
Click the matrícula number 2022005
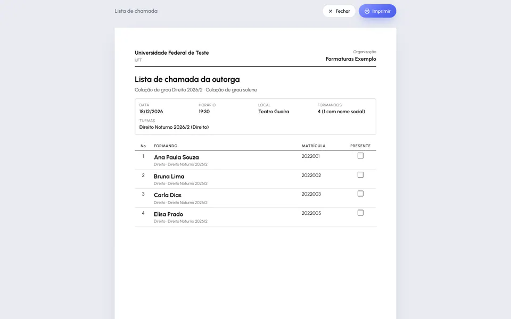(x=311, y=213)
